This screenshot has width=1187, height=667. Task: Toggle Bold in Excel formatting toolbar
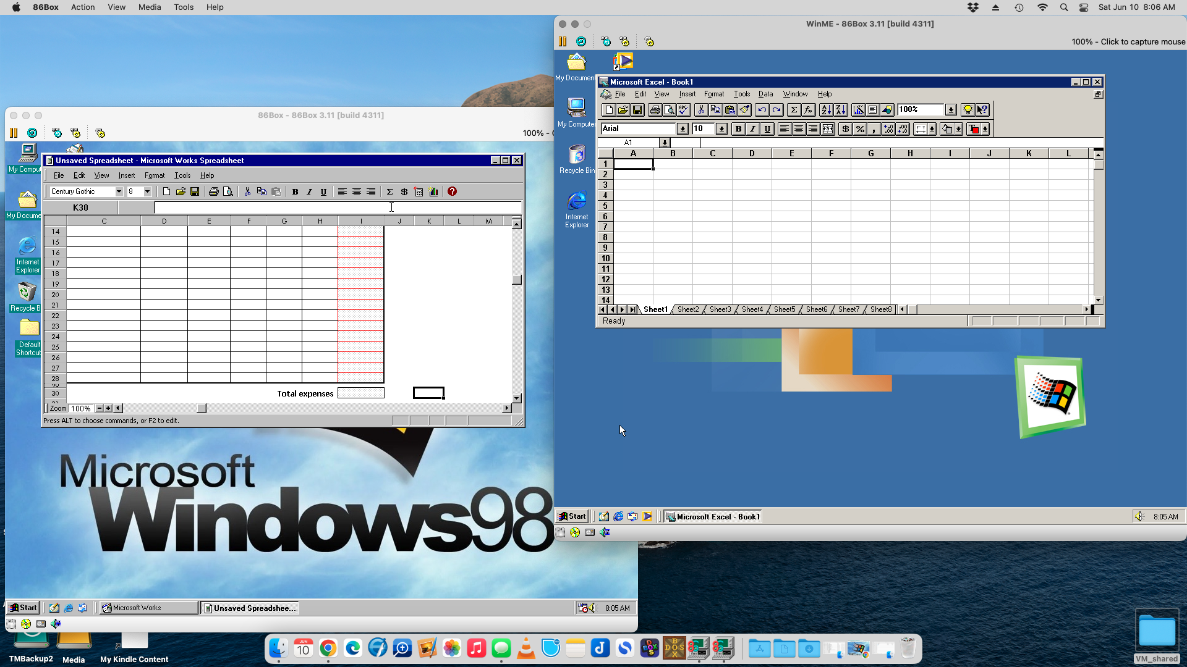[738, 129]
